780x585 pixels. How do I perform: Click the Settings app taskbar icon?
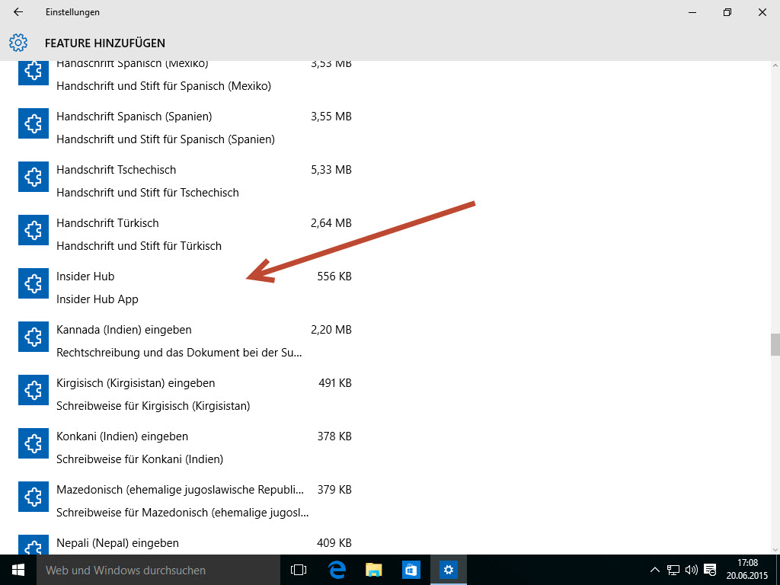448,570
